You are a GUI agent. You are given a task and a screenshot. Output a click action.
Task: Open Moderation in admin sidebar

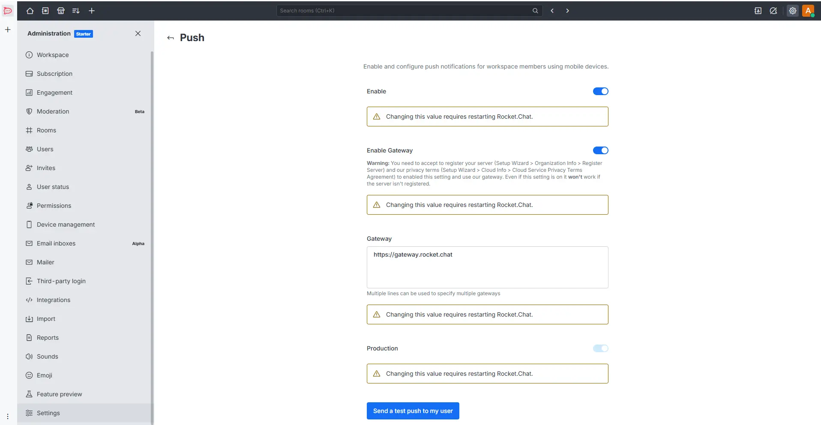tap(85, 111)
